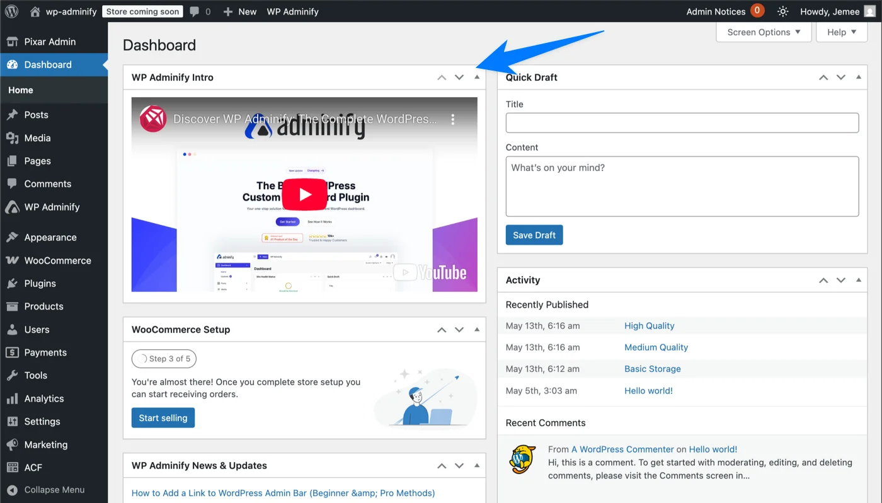Open the High Quality post link

[x=650, y=326]
